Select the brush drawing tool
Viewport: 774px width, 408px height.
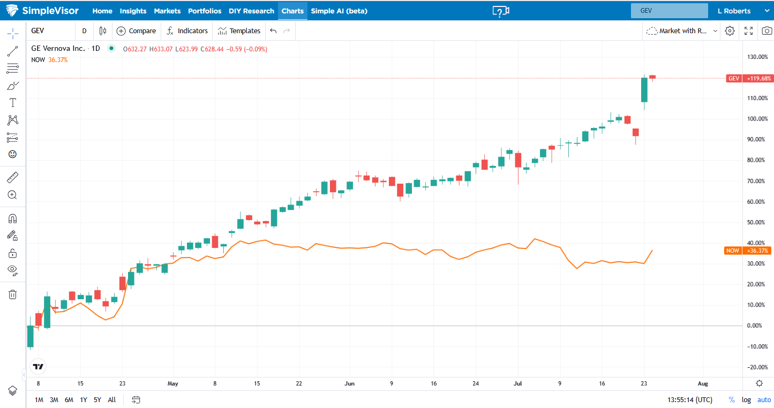point(12,85)
